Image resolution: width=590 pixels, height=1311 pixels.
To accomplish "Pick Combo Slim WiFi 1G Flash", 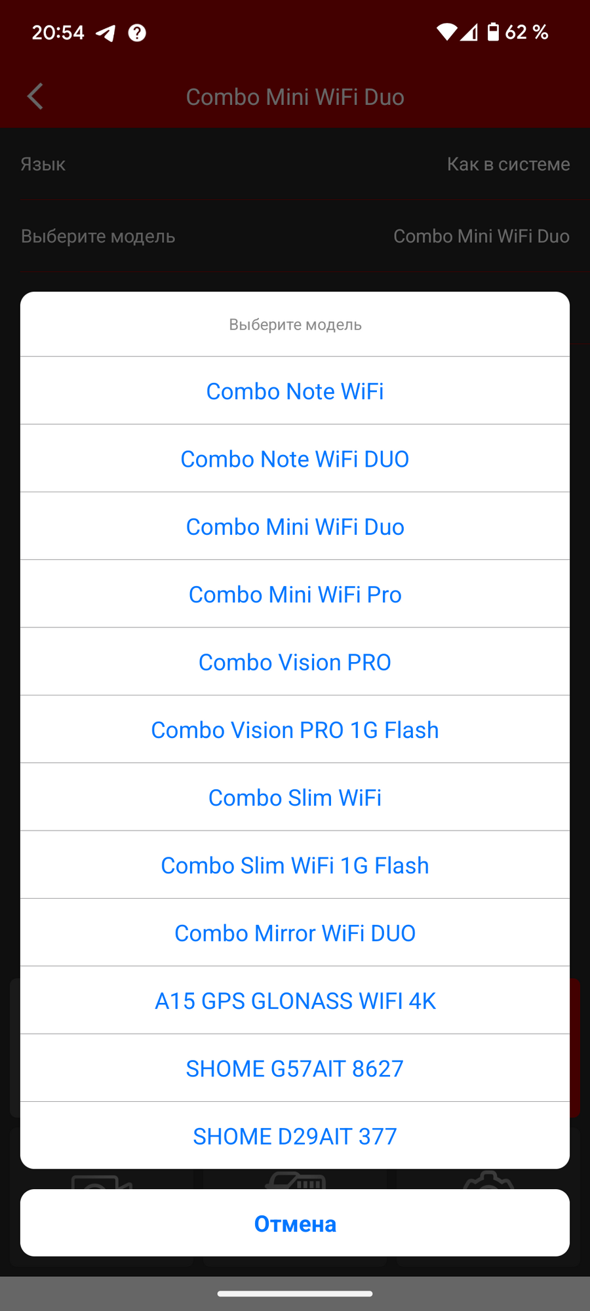I will (295, 865).
